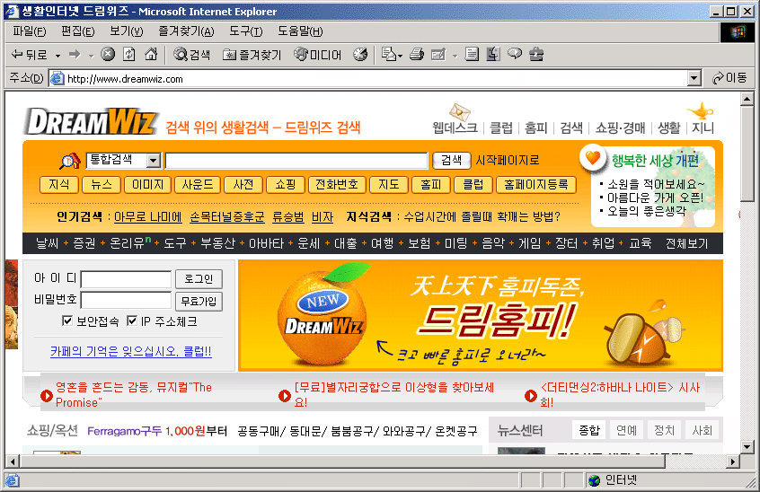Toggle the IP 주소체크 checkbox

coord(132,321)
